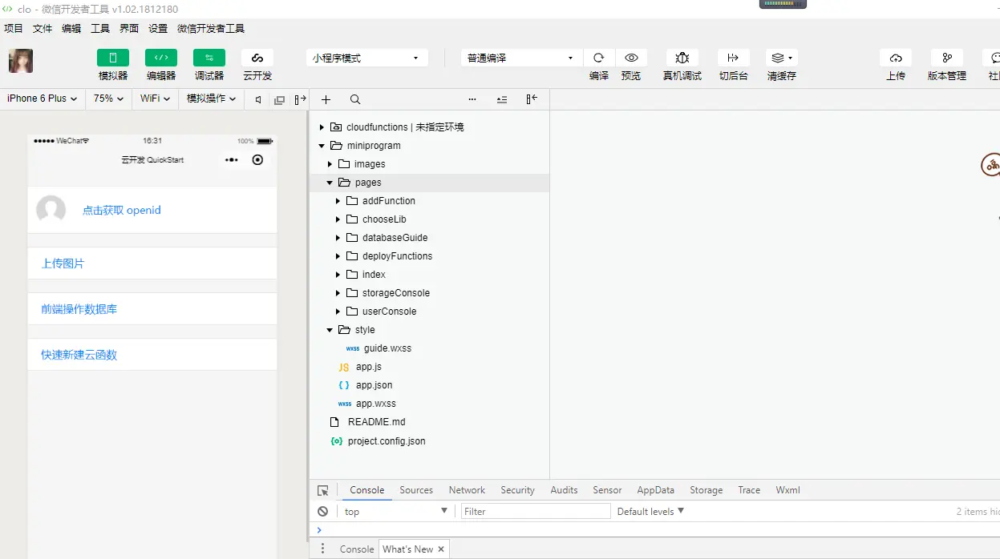1000x559 pixels.
Task: Open the 普通编译 compile mode dropdown
Action: 521,58
